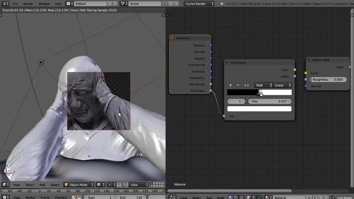Click the Start frame field

[x=100, y=197]
